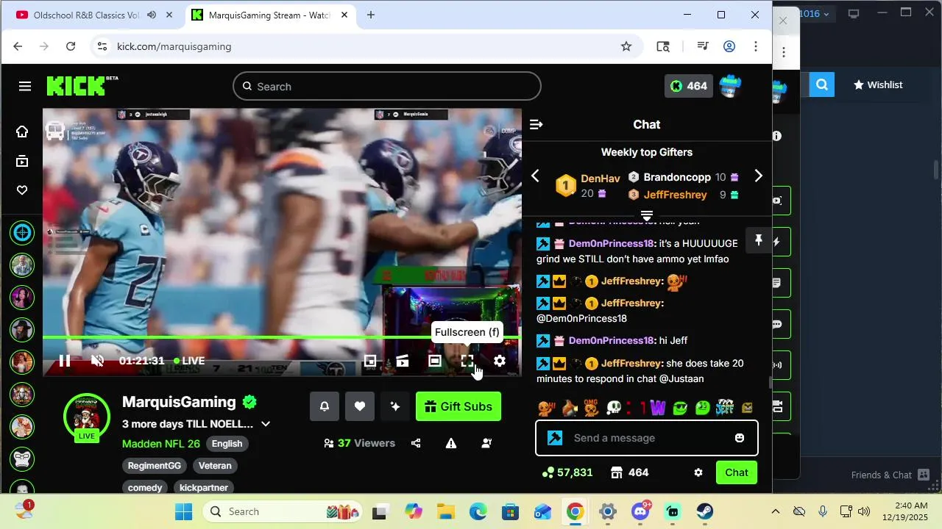Insert the purple W emote
This screenshot has width=942, height=529.
(658, 407)
